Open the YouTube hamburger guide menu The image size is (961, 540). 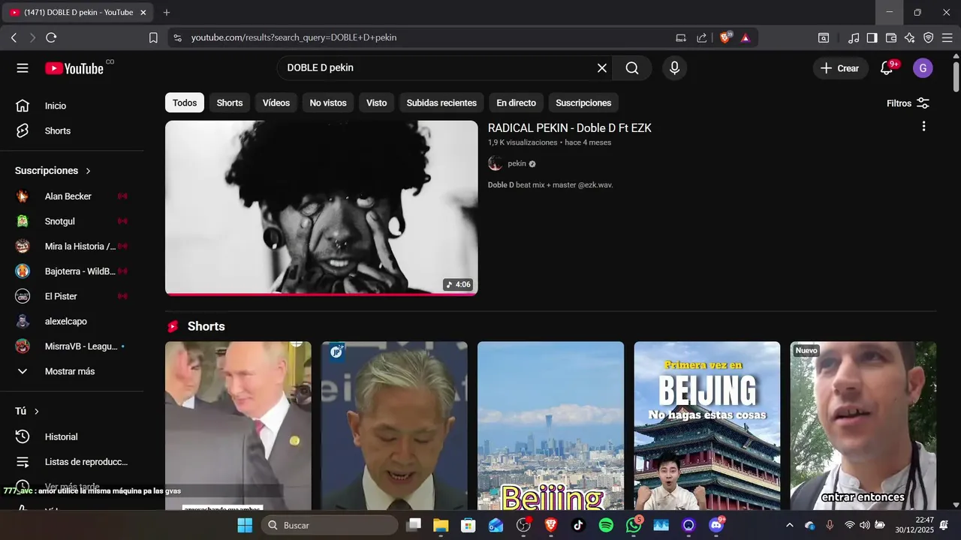pyautogui.click(x=23, y=68)
